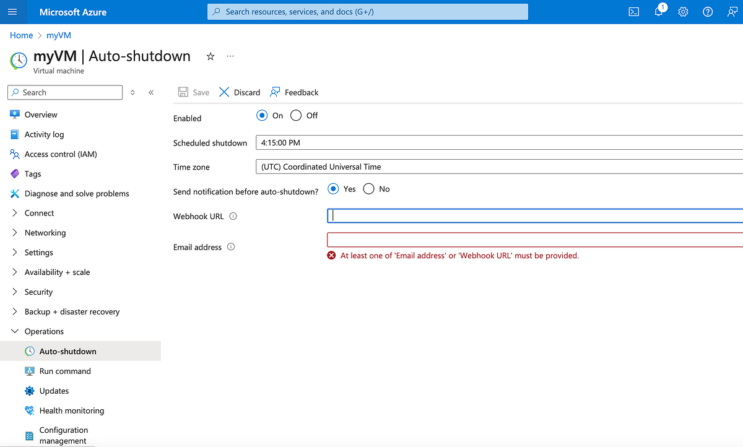Open Diagnose and solve problems
Viewport: 743px width, 447px height.
[x=77, y=193]
